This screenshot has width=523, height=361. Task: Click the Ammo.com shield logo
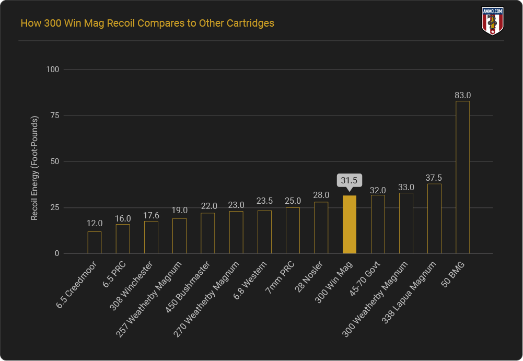[492, 21]
